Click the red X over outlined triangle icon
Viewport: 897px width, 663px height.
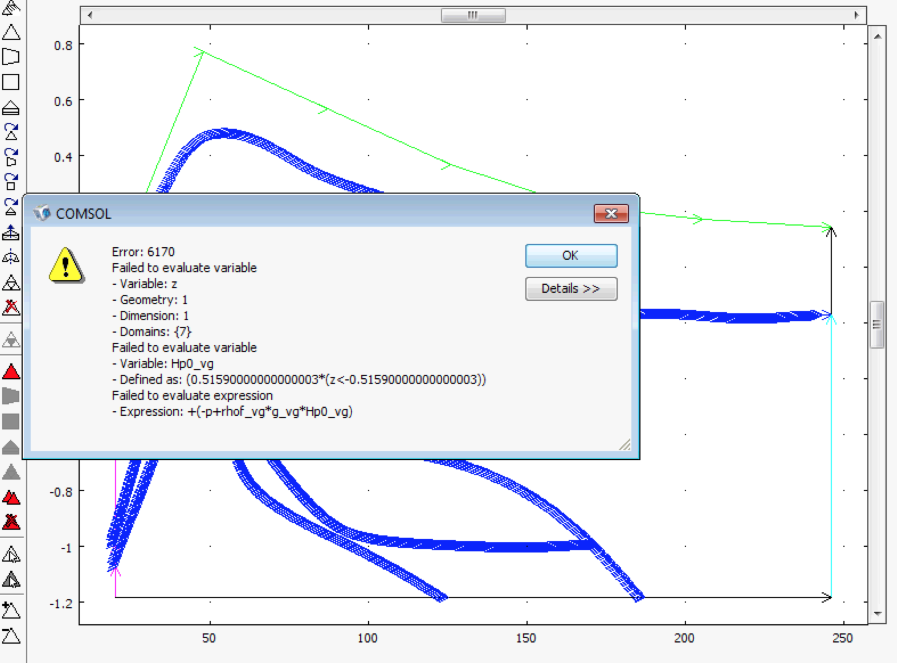(11, 308)
